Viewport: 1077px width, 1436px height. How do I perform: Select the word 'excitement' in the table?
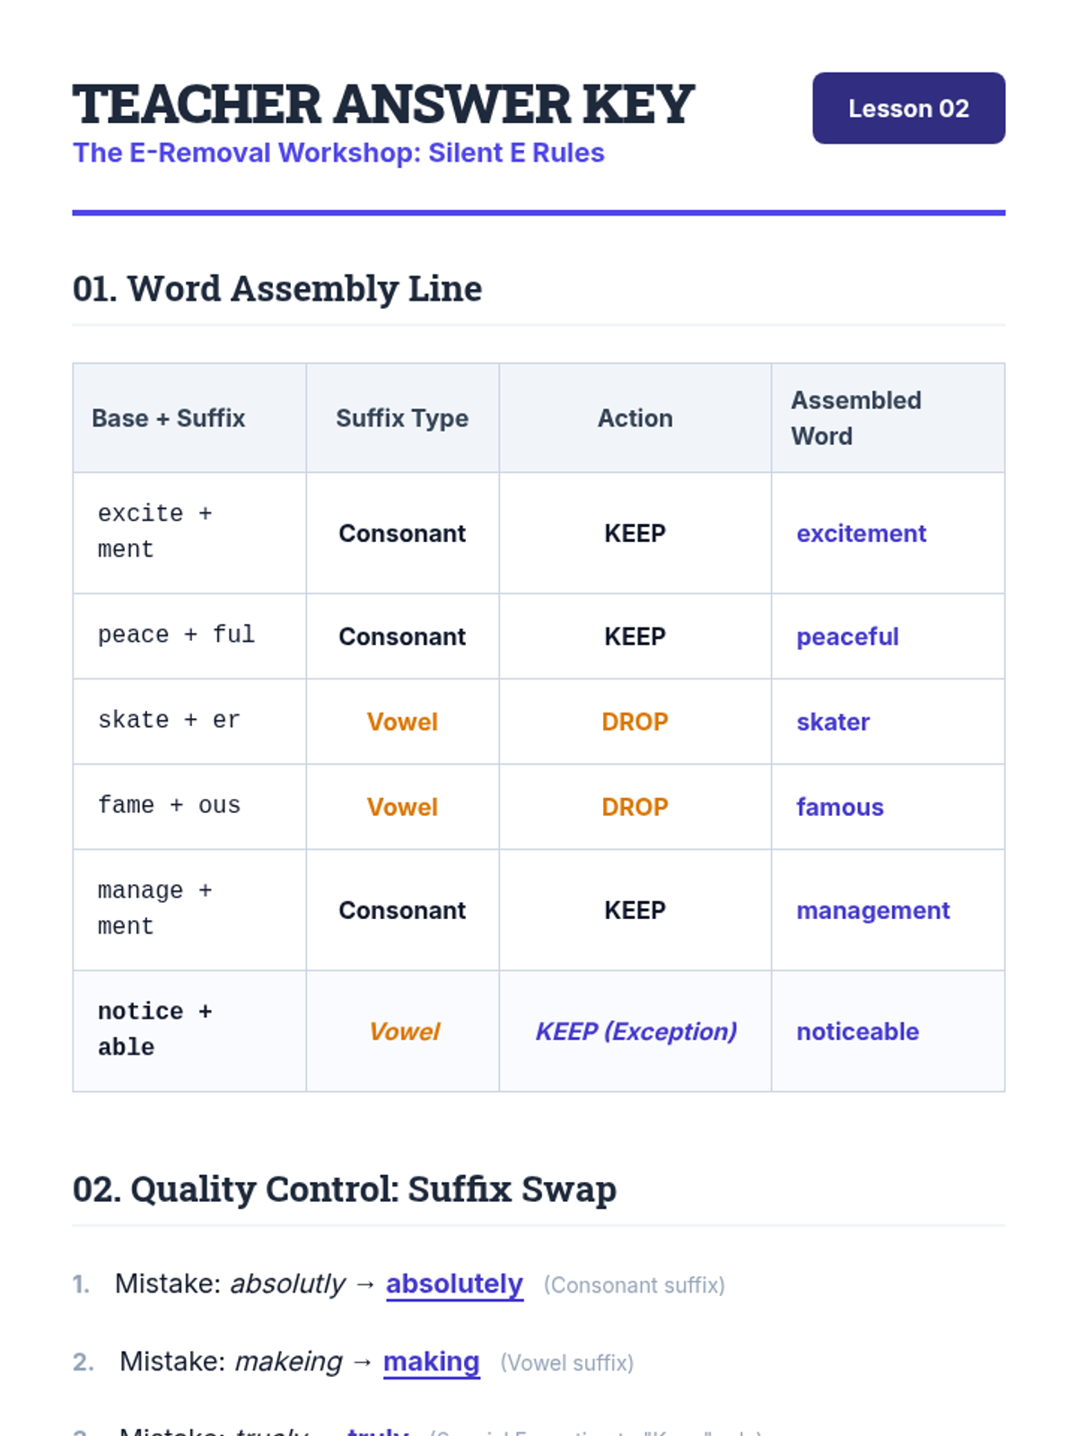tap(861, 533)
